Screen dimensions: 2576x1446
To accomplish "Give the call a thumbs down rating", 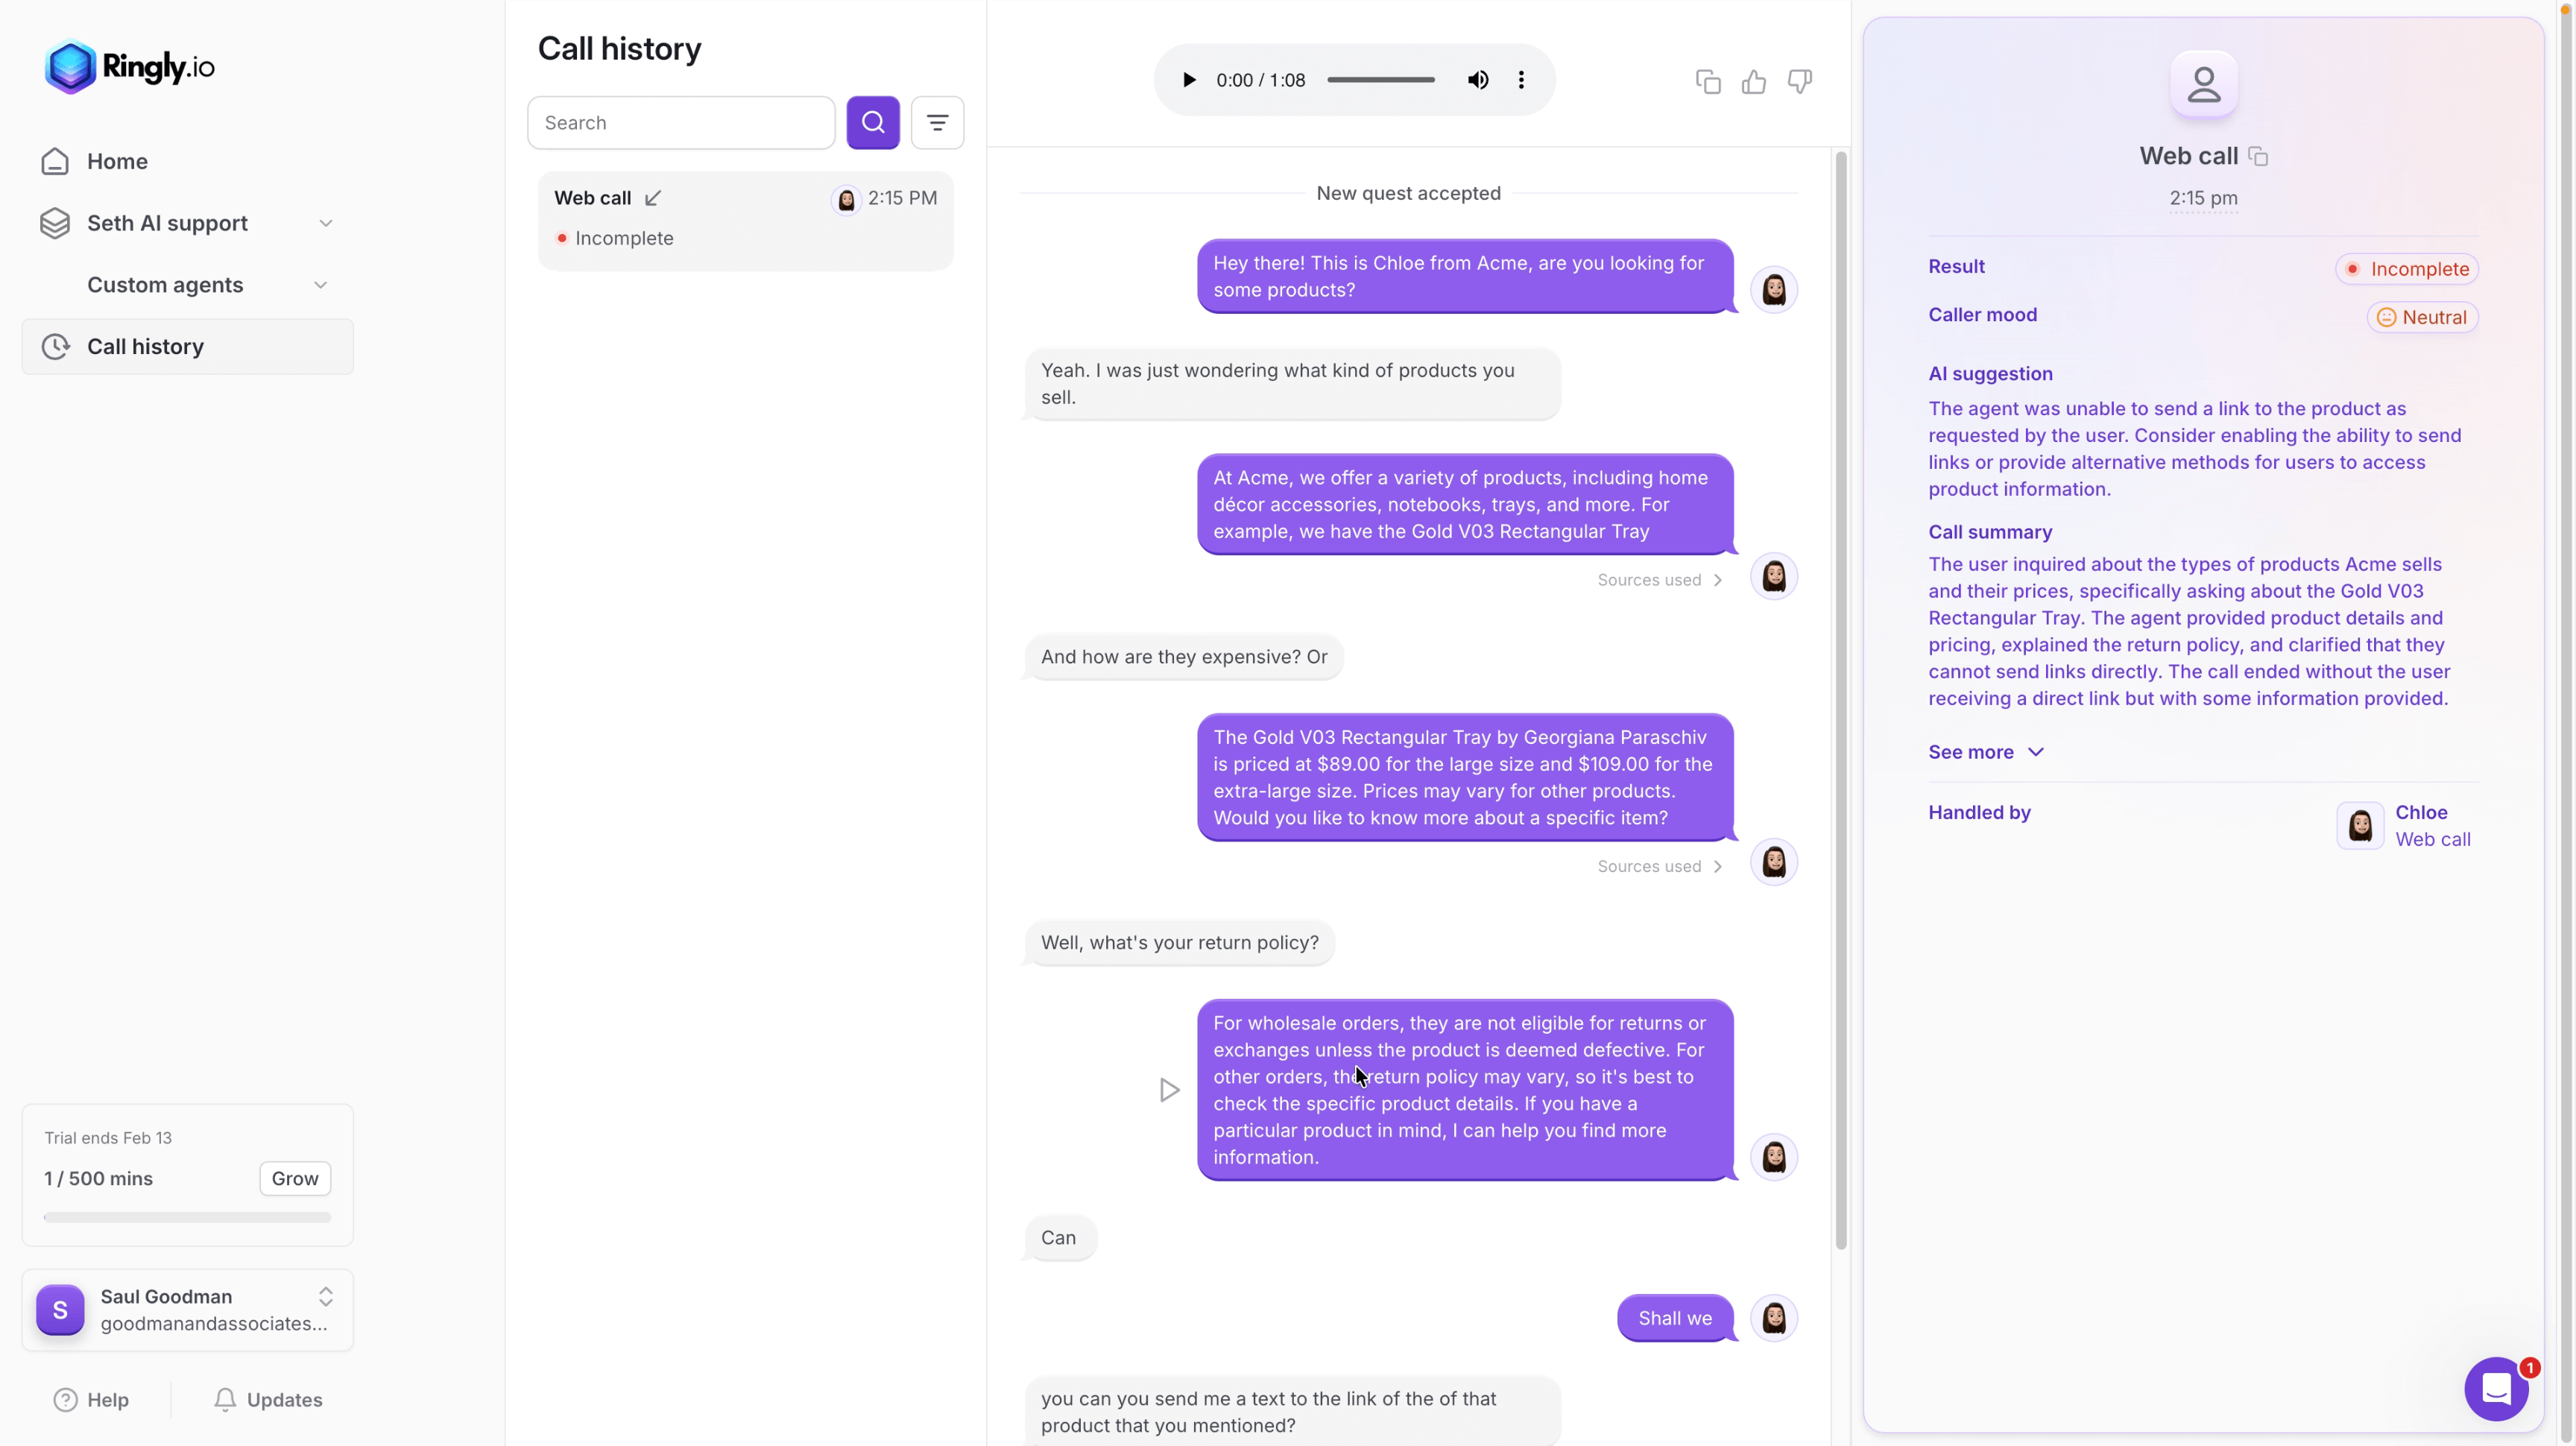I will pyautogui.click(x=1798, y=81).
